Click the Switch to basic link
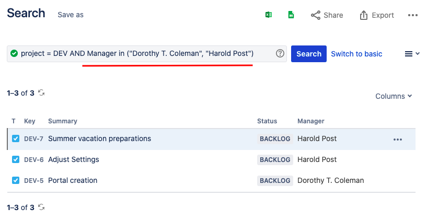The width and height of the screenshot is (427, 220). click(356, 54)
